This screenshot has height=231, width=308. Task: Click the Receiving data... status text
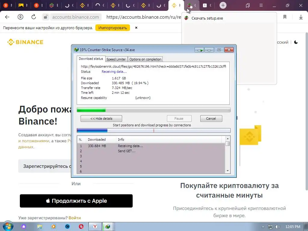pyautogui.click(x=114, y=72)
